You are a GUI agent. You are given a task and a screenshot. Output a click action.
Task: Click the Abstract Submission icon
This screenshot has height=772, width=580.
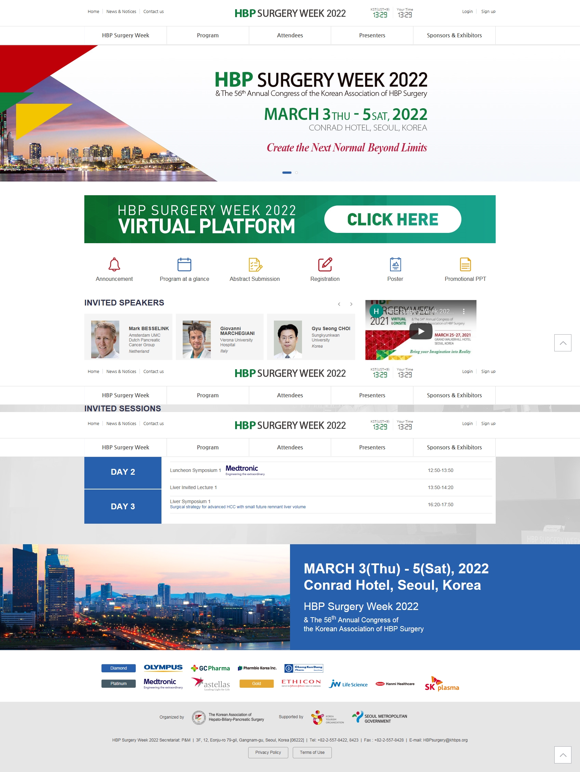tap(255, 264)
